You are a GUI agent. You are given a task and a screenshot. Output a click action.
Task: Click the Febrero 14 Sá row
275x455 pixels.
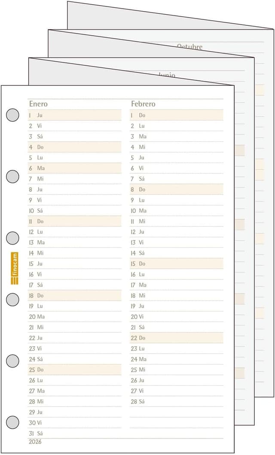point(176,253)
